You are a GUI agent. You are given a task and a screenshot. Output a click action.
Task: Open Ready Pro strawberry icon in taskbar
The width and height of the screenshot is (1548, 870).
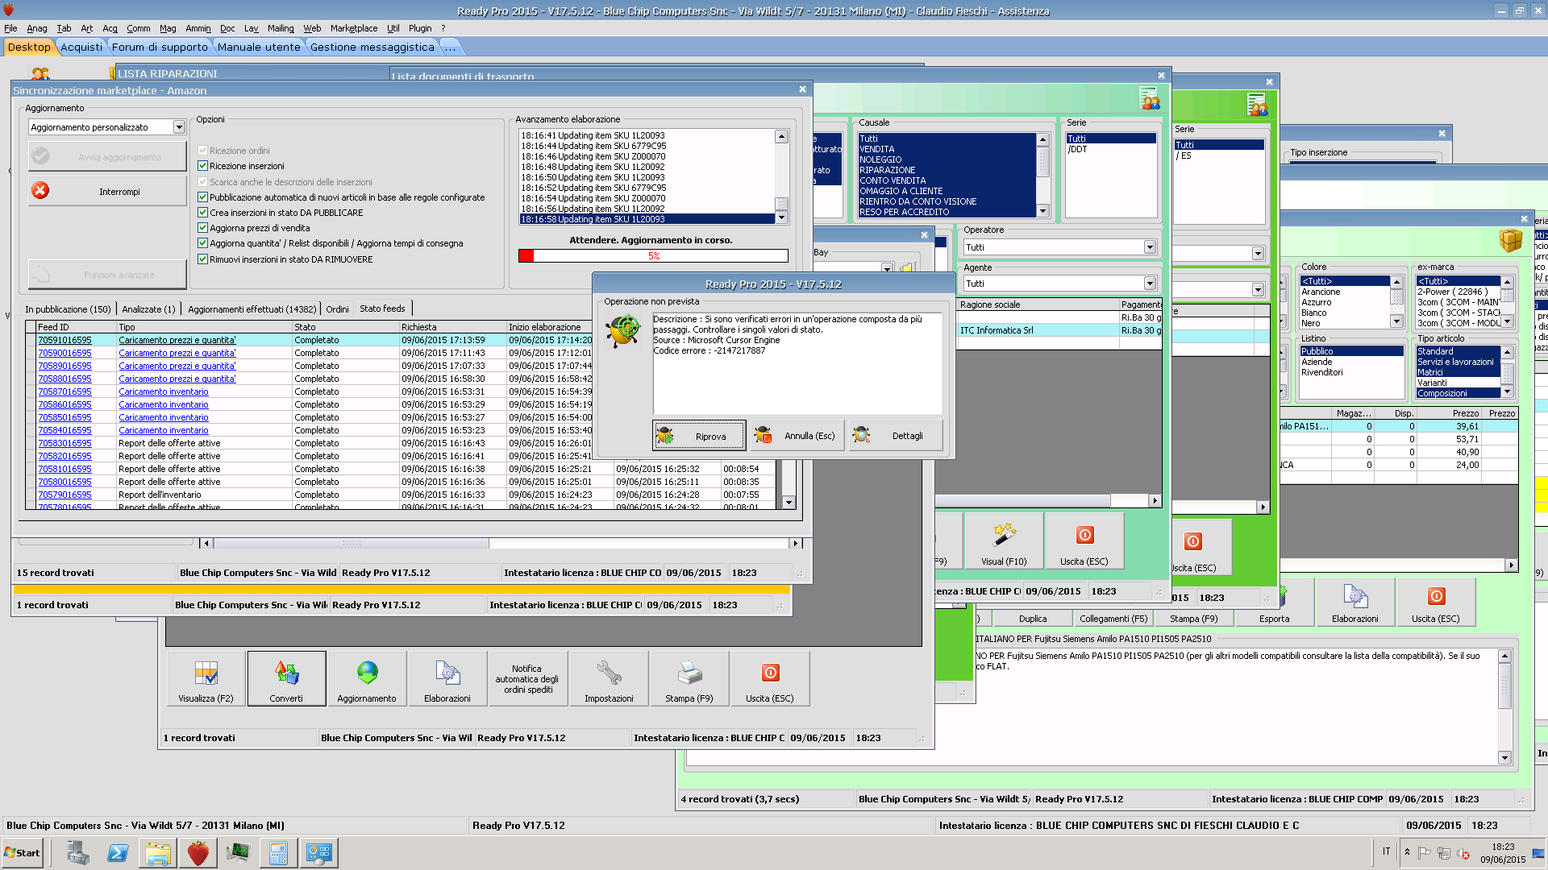click(x=198, y=853)
